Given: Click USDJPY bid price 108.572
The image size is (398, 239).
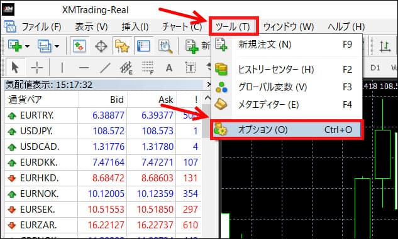Looking at the screenshot, I should point(109,131).
